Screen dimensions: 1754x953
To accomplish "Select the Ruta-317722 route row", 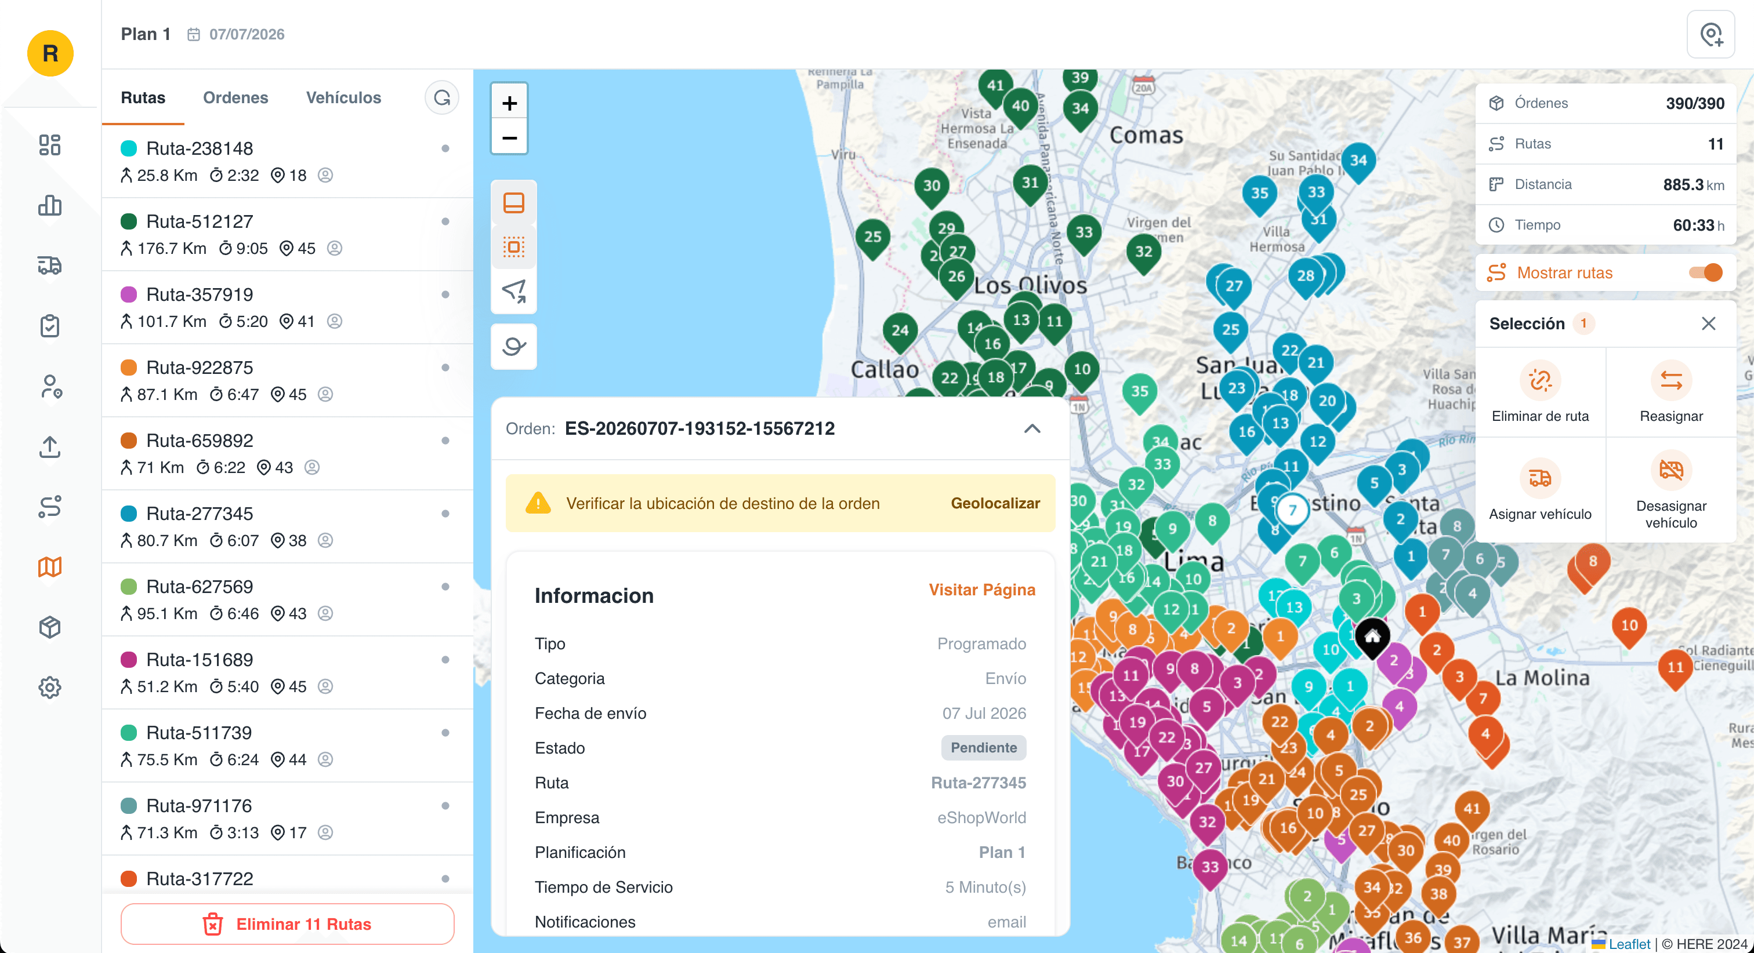I will tap(287, 875).
